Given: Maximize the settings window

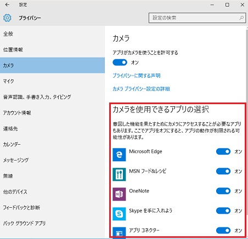Looking at the screenshot, I should tap(227, 4).
